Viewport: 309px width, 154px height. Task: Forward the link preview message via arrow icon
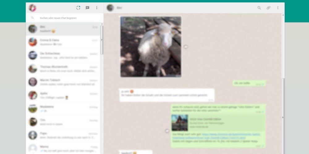click(x=167, y=131)
